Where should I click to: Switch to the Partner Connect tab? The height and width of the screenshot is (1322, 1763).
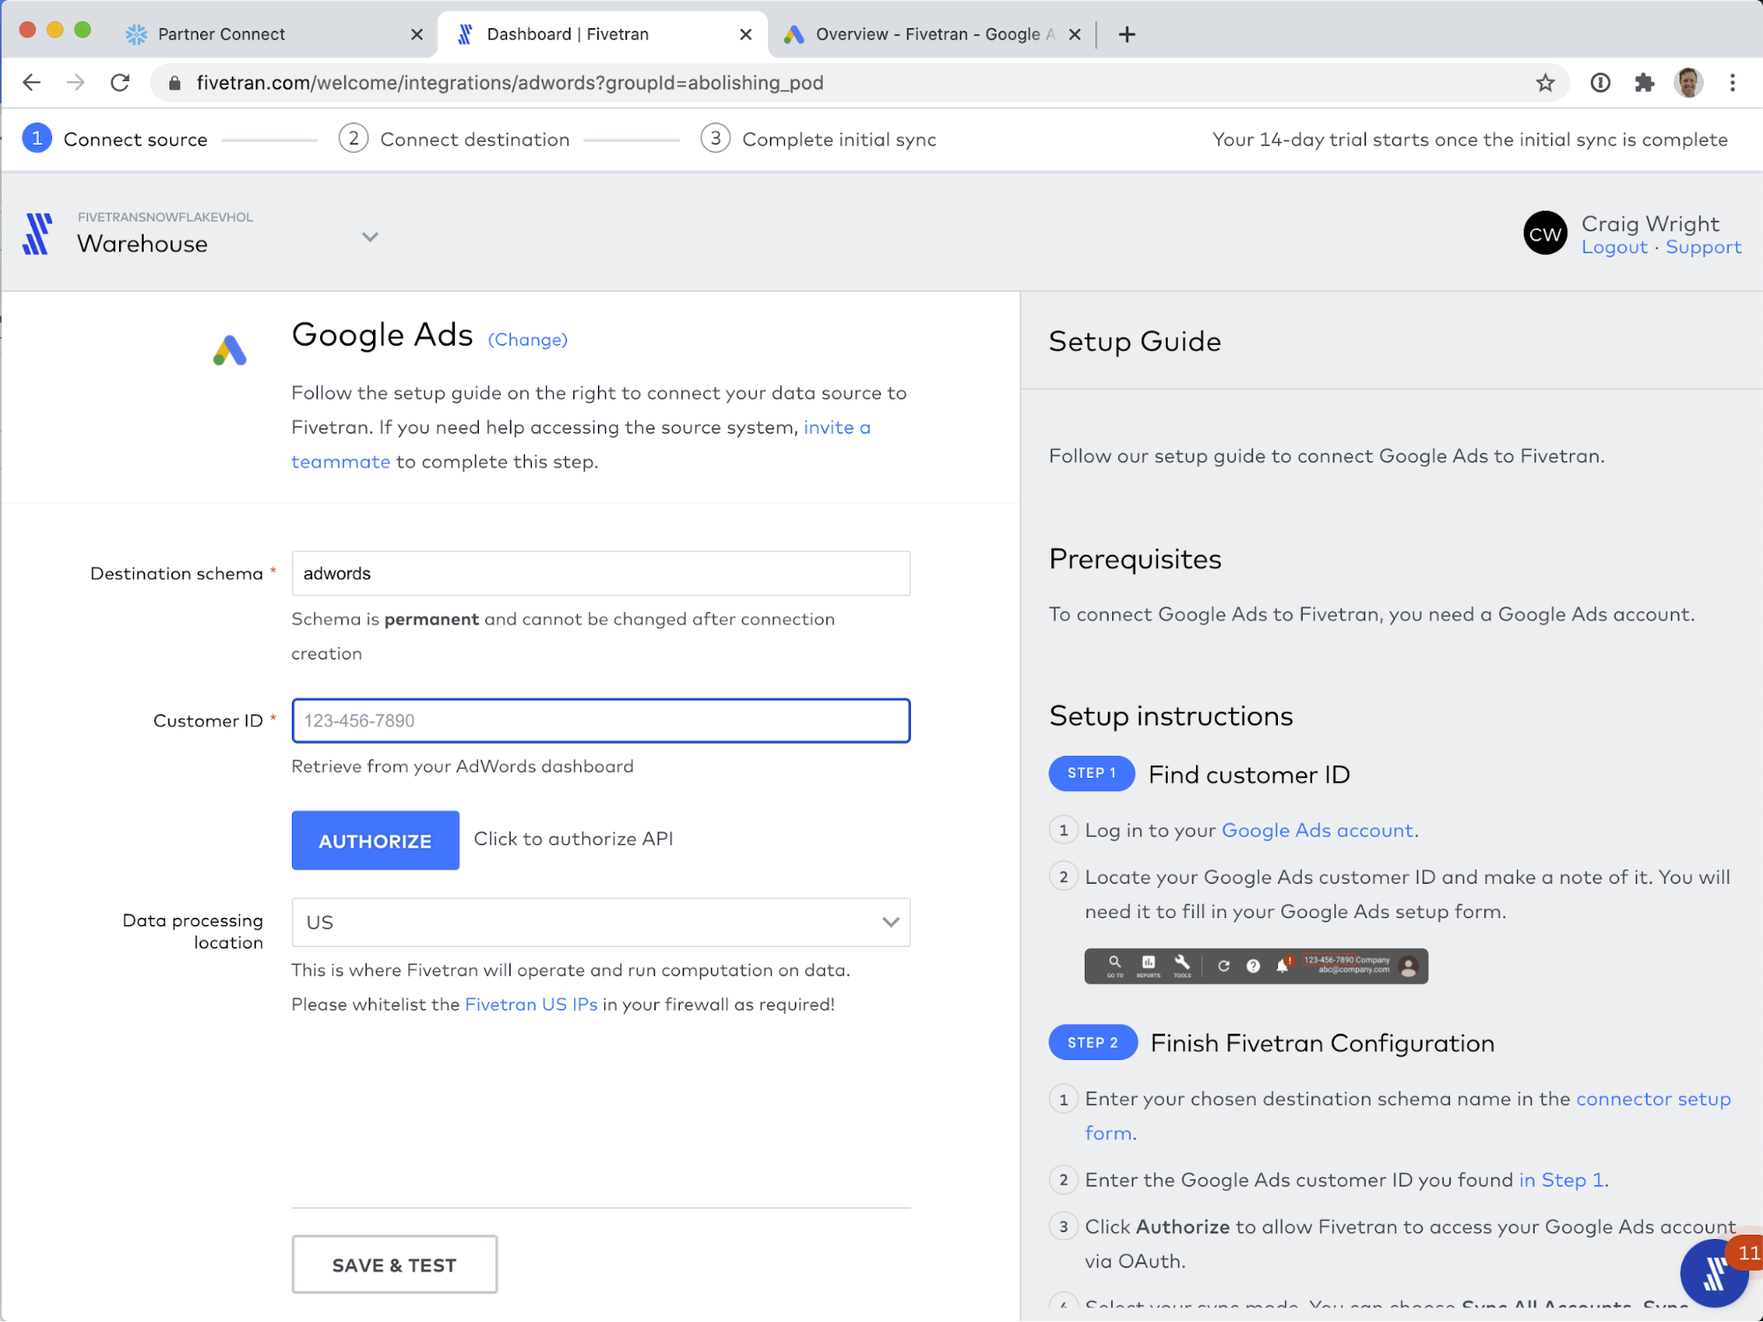[x=222, y=34]
